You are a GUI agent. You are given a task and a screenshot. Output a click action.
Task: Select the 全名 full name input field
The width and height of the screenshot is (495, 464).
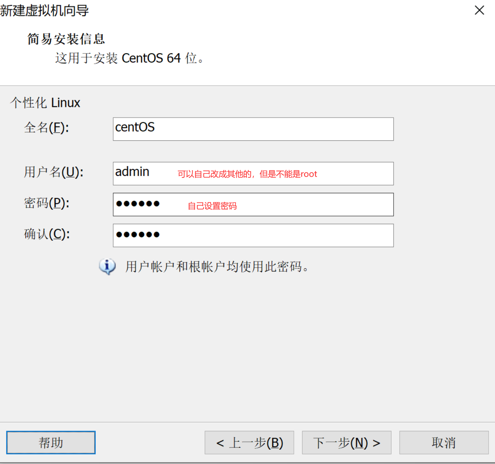253,129
